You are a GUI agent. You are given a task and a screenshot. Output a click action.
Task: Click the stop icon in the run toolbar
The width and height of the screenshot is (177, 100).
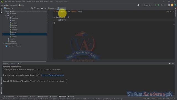[x=165, y=5]
